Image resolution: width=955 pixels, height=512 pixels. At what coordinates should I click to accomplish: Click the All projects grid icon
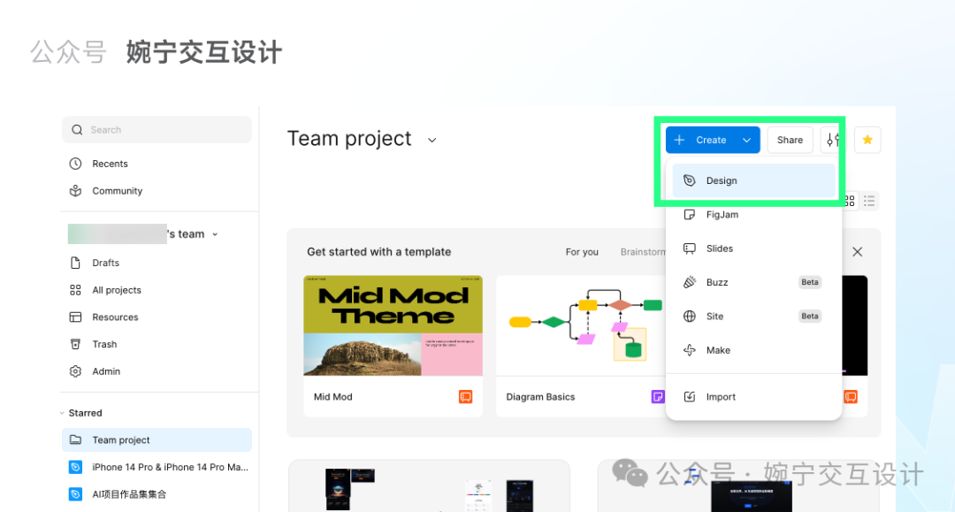(x=75, y=290)
